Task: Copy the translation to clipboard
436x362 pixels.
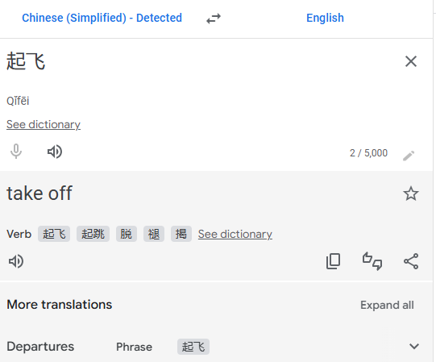Action: pyautogui.click(x=333, y=261)
